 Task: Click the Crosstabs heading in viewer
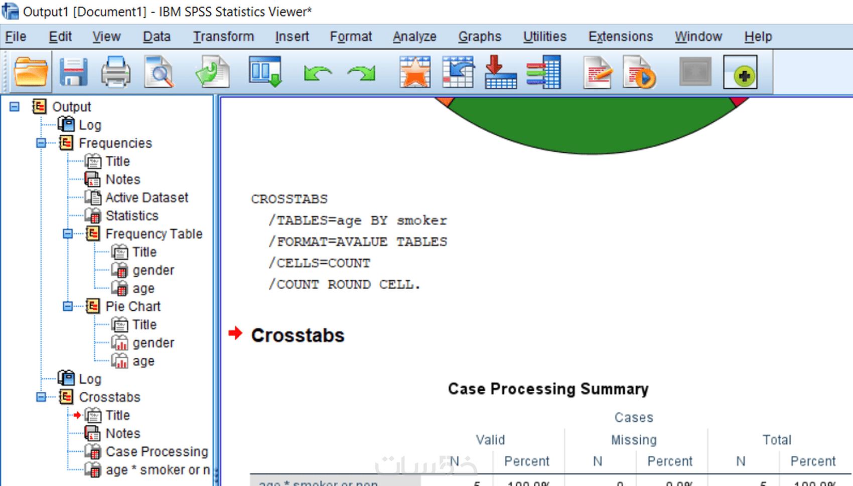click(298, 335)
